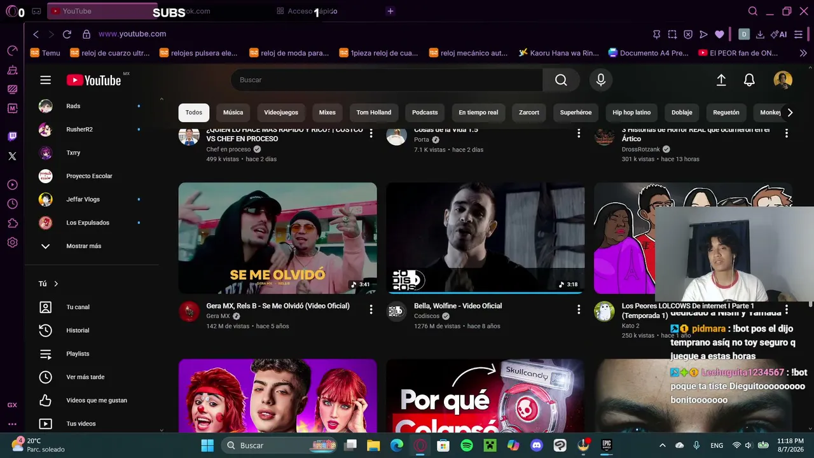814x458 pixels.
Task: Open Twitch in the Opera sidebar
Action: tap(12, 136)
